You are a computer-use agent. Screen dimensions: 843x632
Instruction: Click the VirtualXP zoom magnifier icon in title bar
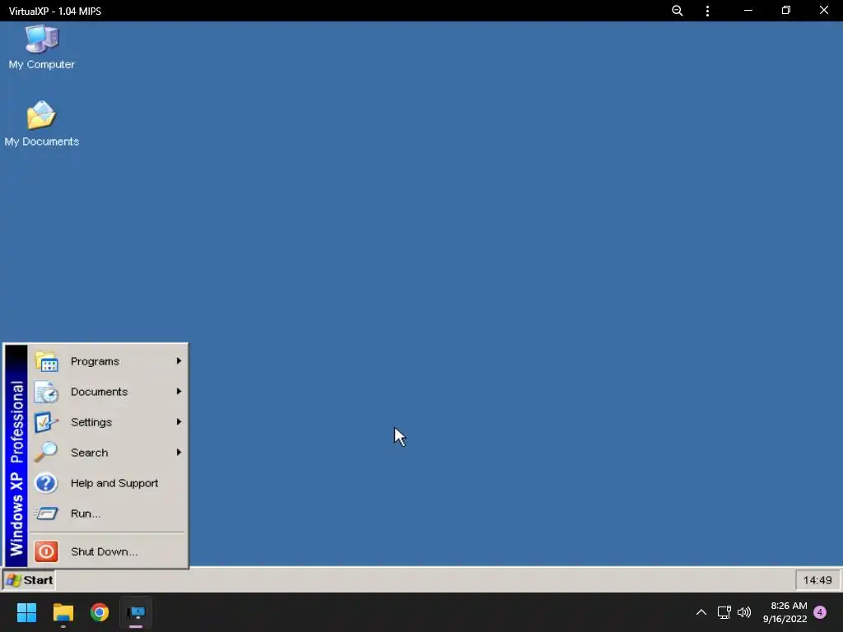(678, 11)
